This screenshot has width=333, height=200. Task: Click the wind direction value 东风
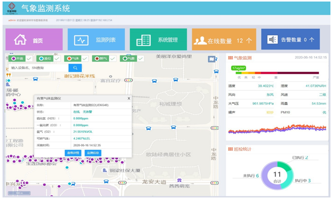click(270, 95)
